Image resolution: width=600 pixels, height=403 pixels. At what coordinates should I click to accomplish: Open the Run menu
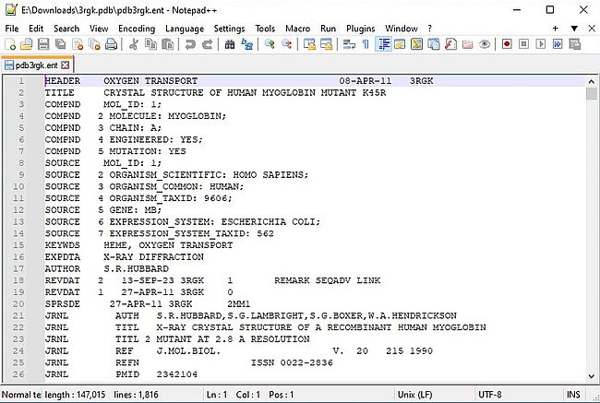click(329, 29)
